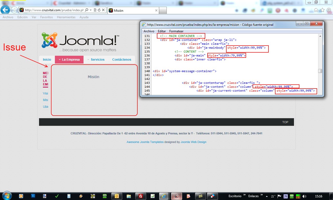The image size is (333, 200).
Task: Open Archivo menu in source code window
Action: (149, 31)
